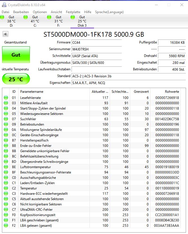Click status dot of UltraDMA-CRC-Fehler row
This screenshot has height=234, width=188.
[6, 210]
